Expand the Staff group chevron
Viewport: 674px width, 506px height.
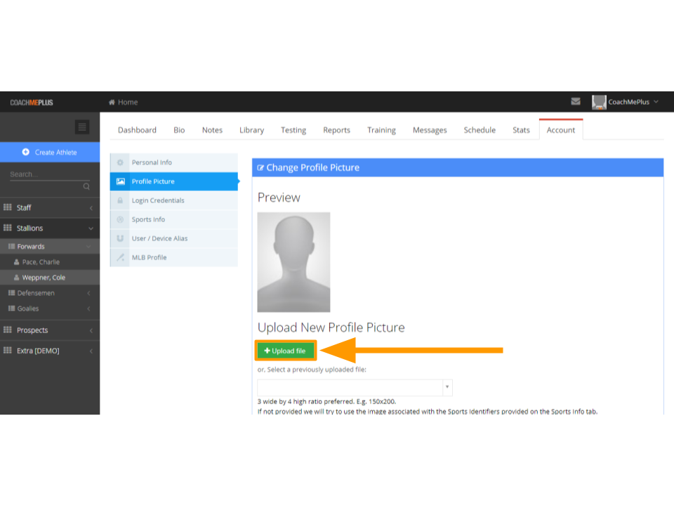point(91,208)
